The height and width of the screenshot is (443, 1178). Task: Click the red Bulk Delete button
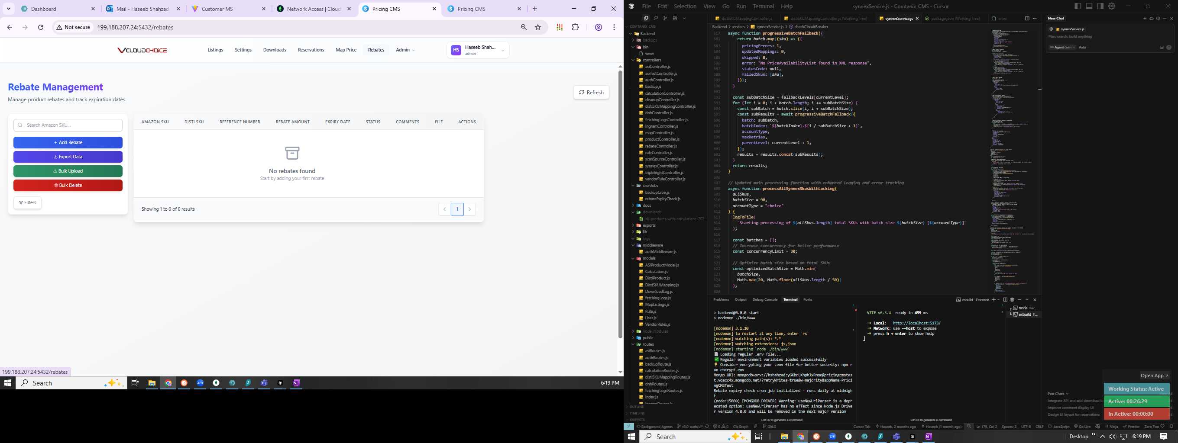68,186
